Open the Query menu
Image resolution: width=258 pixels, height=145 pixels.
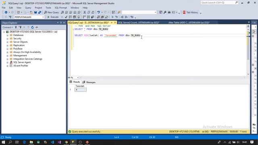28,8
